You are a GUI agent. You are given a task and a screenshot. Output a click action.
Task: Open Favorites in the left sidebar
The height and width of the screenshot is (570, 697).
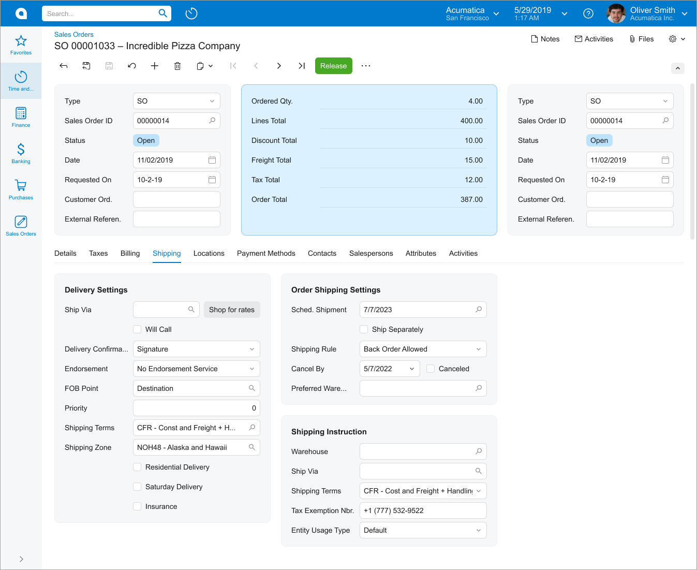click(21, 45)
